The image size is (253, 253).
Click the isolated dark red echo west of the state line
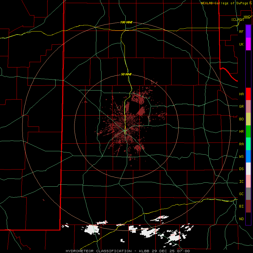(44, 200)
